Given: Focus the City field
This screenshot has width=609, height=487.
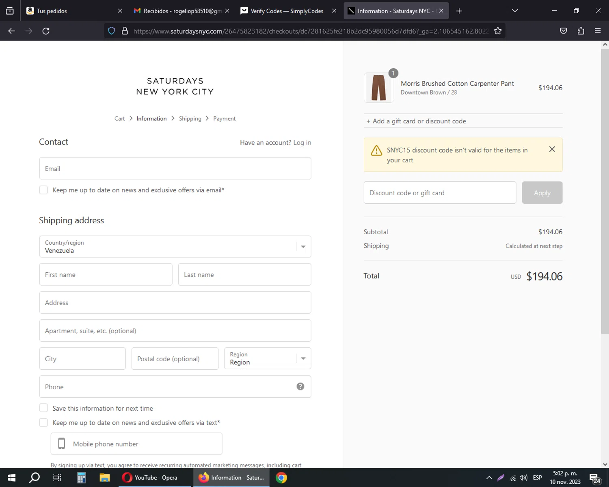Looking at the screenshot, I should click(x=82, y=358).
